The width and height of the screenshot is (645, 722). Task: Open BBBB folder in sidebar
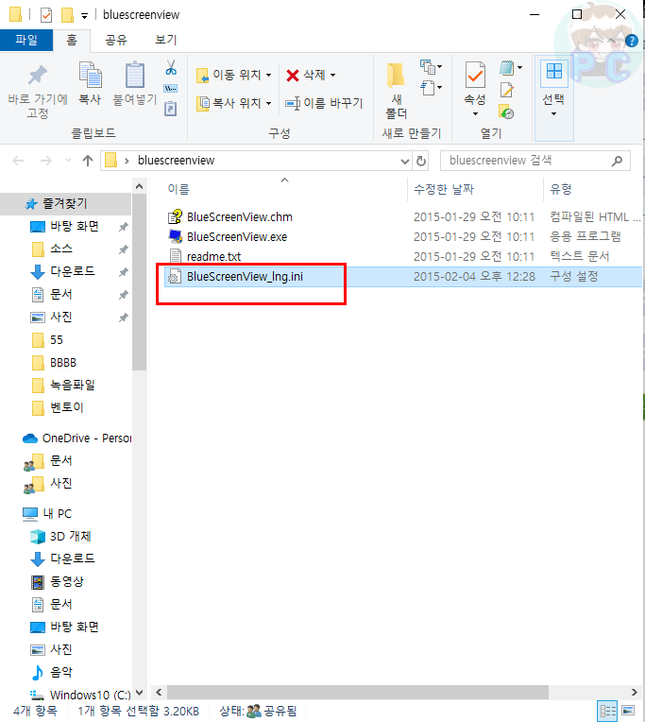pyautogui.click(x=63, y=362)
